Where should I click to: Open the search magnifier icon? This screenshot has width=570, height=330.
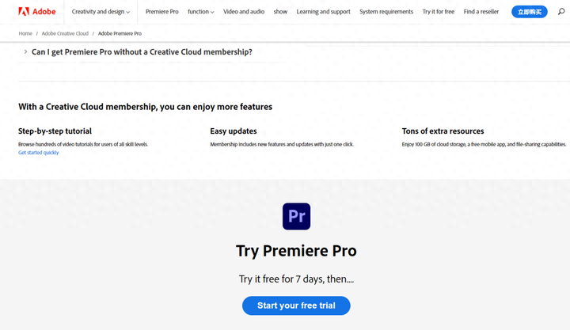tap(561, 12)
